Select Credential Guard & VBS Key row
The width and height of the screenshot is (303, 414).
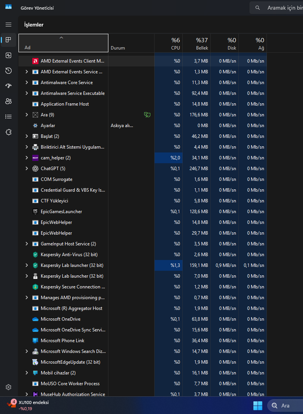pyautogui.click(x=143, y=190)
